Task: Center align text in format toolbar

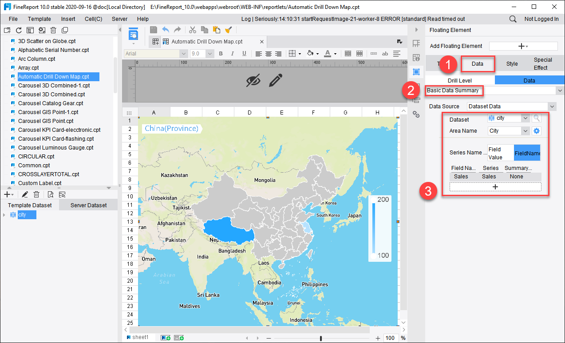Action: coord(269,54)
